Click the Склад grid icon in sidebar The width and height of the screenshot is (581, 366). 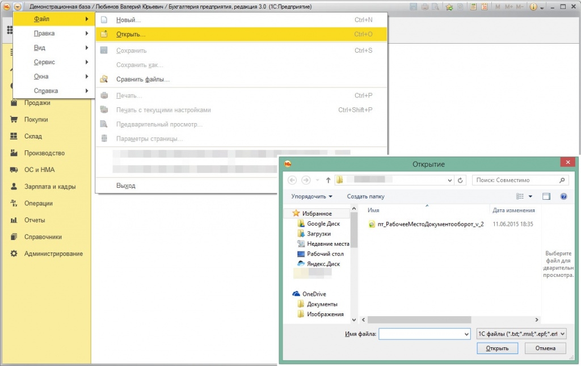click(14, 136)
